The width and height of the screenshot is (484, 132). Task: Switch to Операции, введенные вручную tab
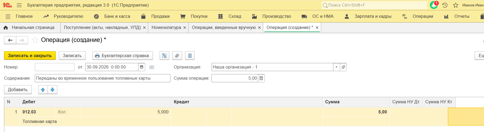pyautogui.click(x=224, y=27)
